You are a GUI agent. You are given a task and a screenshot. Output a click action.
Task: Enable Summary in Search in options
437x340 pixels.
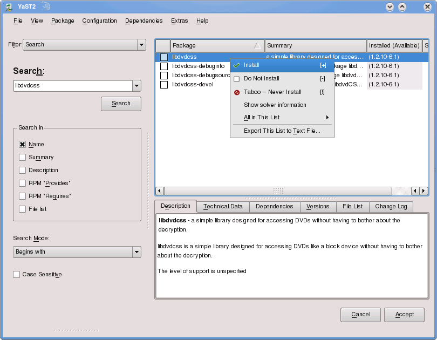[22, 157]
